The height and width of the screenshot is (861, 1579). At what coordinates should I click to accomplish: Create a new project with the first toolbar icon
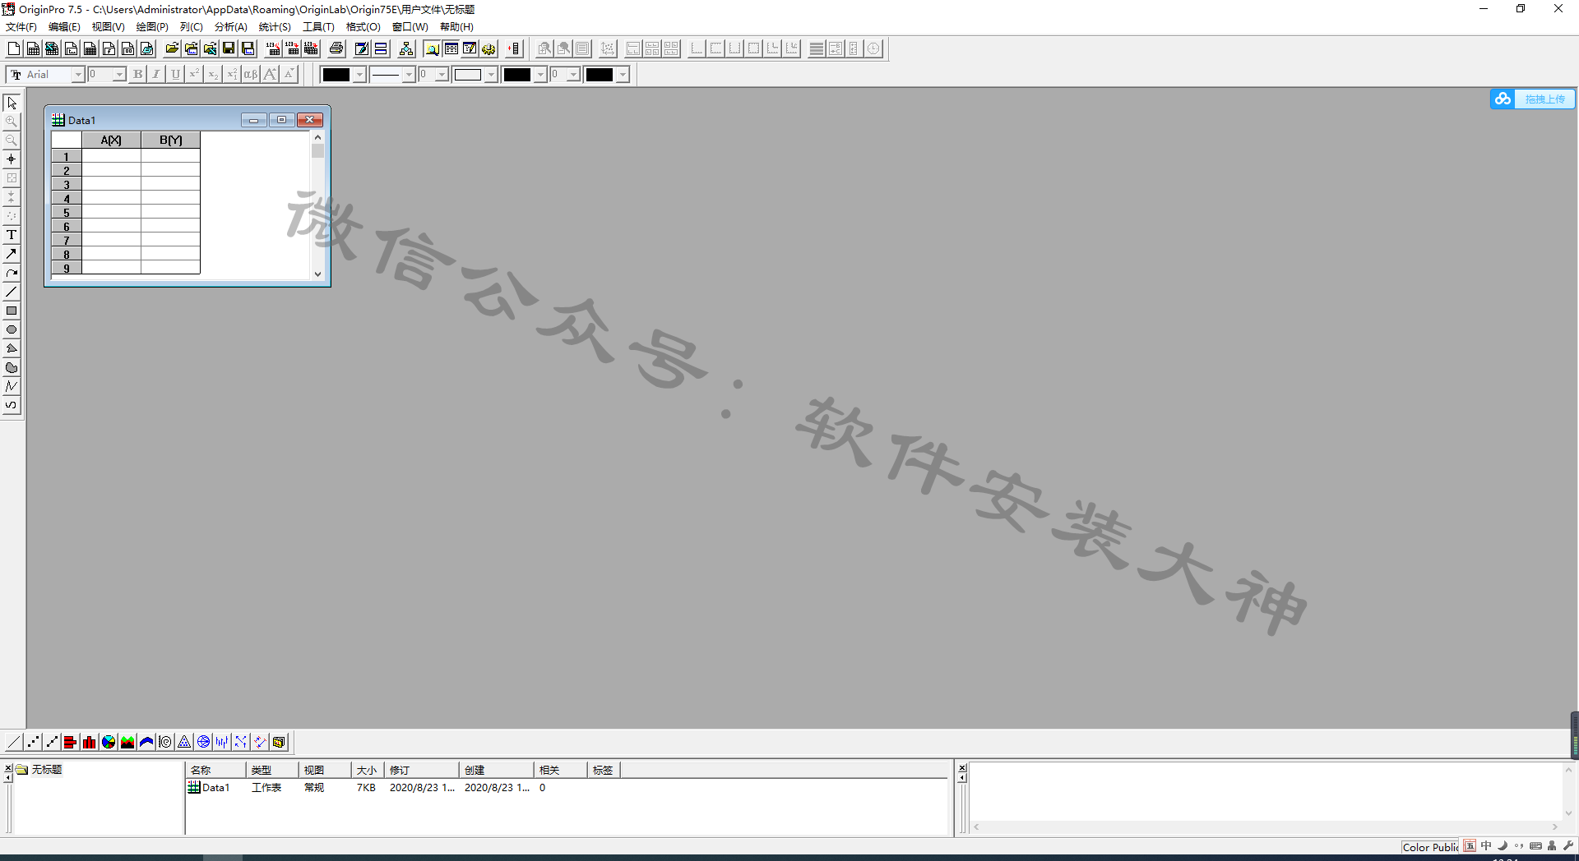tap(14, 48)
